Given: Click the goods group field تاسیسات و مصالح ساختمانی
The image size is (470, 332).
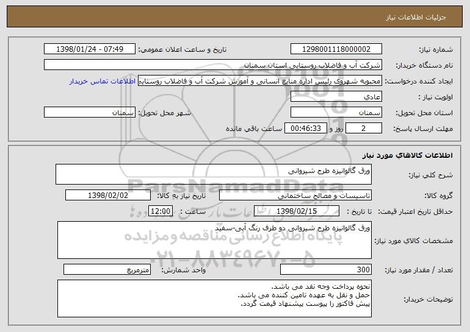Looking at the screenshot, I should (295, 196).
